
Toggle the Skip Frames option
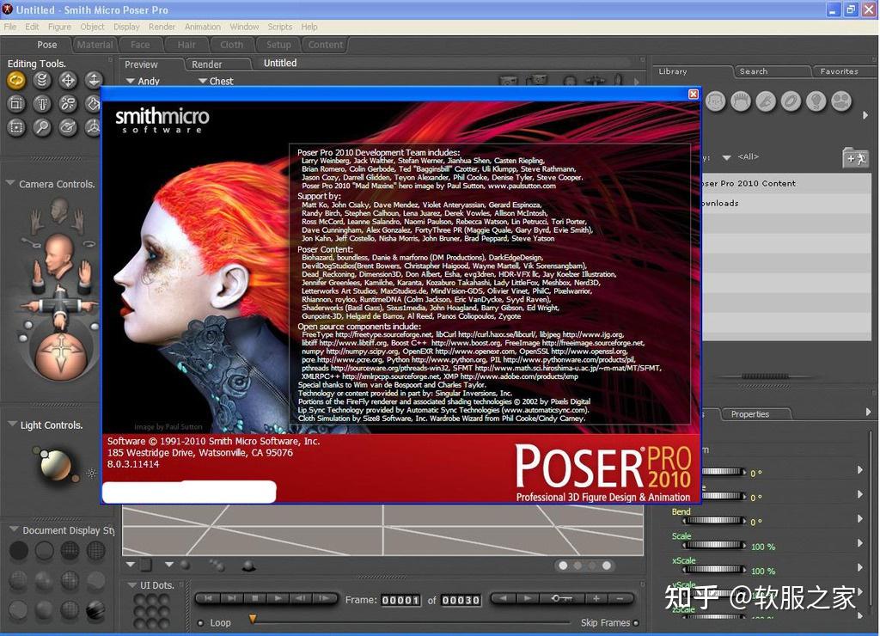coord(636,623)
